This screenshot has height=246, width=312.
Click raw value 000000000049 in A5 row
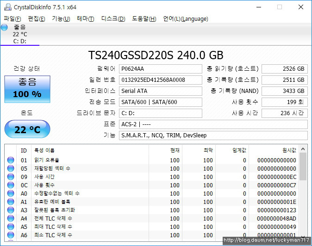pyautogui.click(x=276, y=227)
